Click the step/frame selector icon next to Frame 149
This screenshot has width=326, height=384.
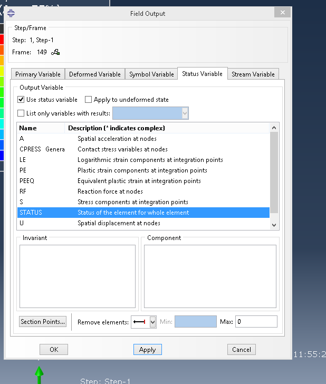click(x=55, y=52)
